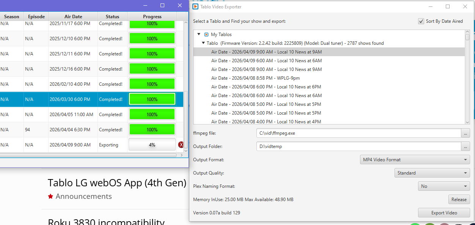Click the My Tablos play icon
This screenshot has width=475, height=225.
206,35
